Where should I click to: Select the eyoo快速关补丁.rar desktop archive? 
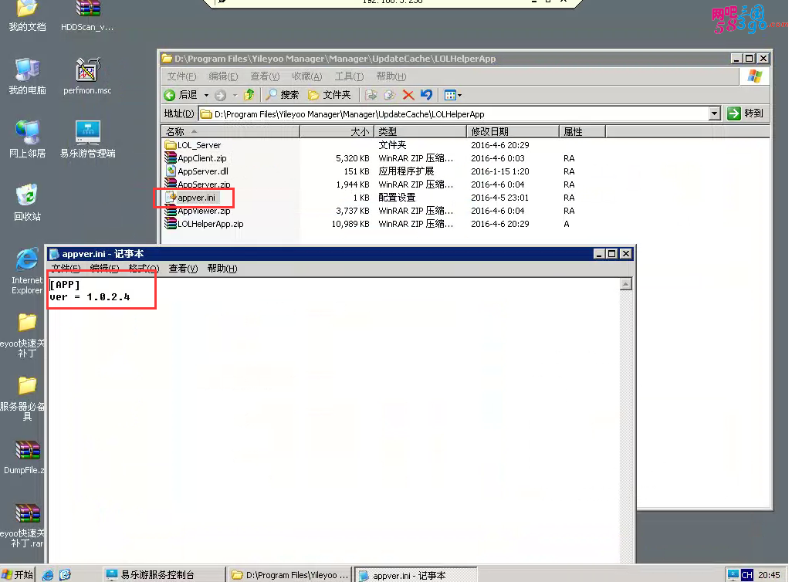click(x=23, y=526)
